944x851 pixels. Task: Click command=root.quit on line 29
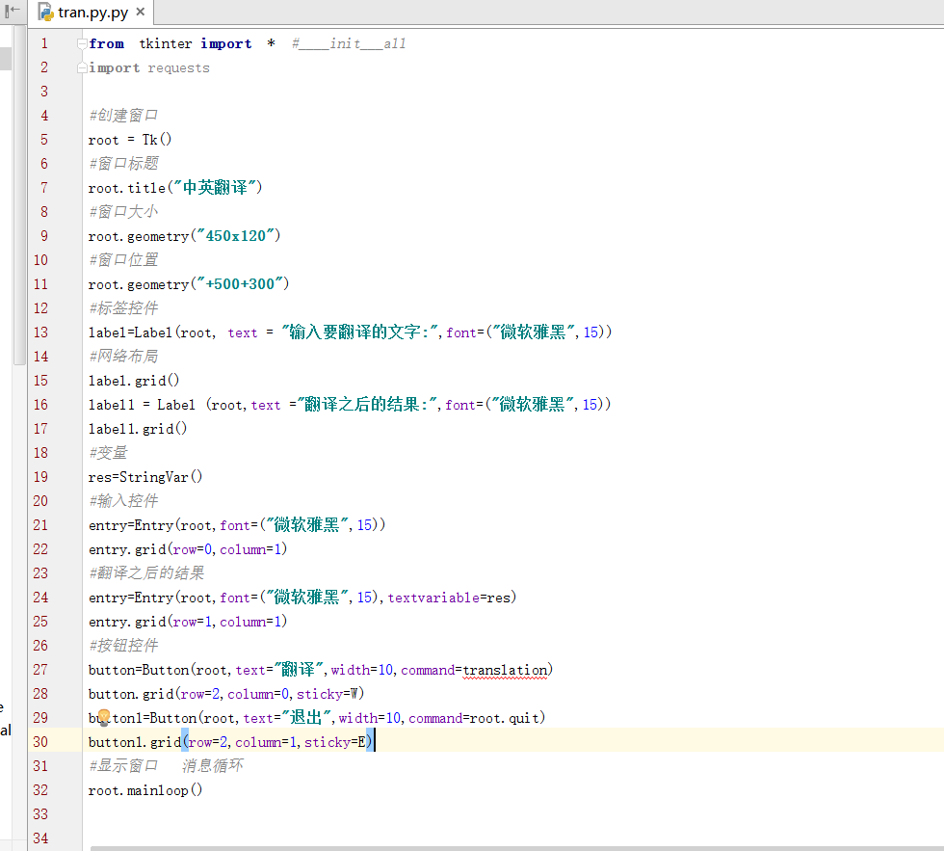point(474,718)
